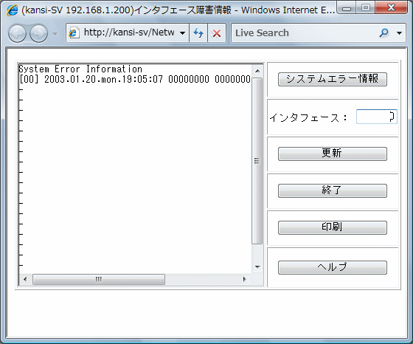This screenshot has width=413, height=344.
Task: Click the システムエラー情報 button
Action: coord(333,79)
